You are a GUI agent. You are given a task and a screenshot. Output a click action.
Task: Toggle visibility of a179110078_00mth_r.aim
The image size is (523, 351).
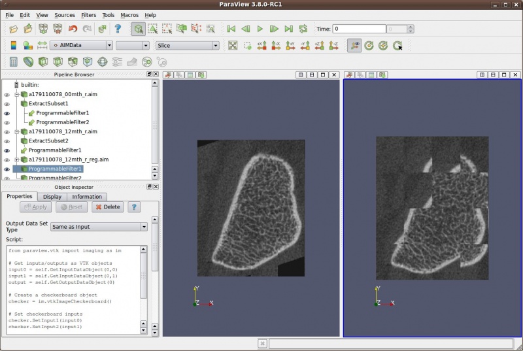(7, 95)
